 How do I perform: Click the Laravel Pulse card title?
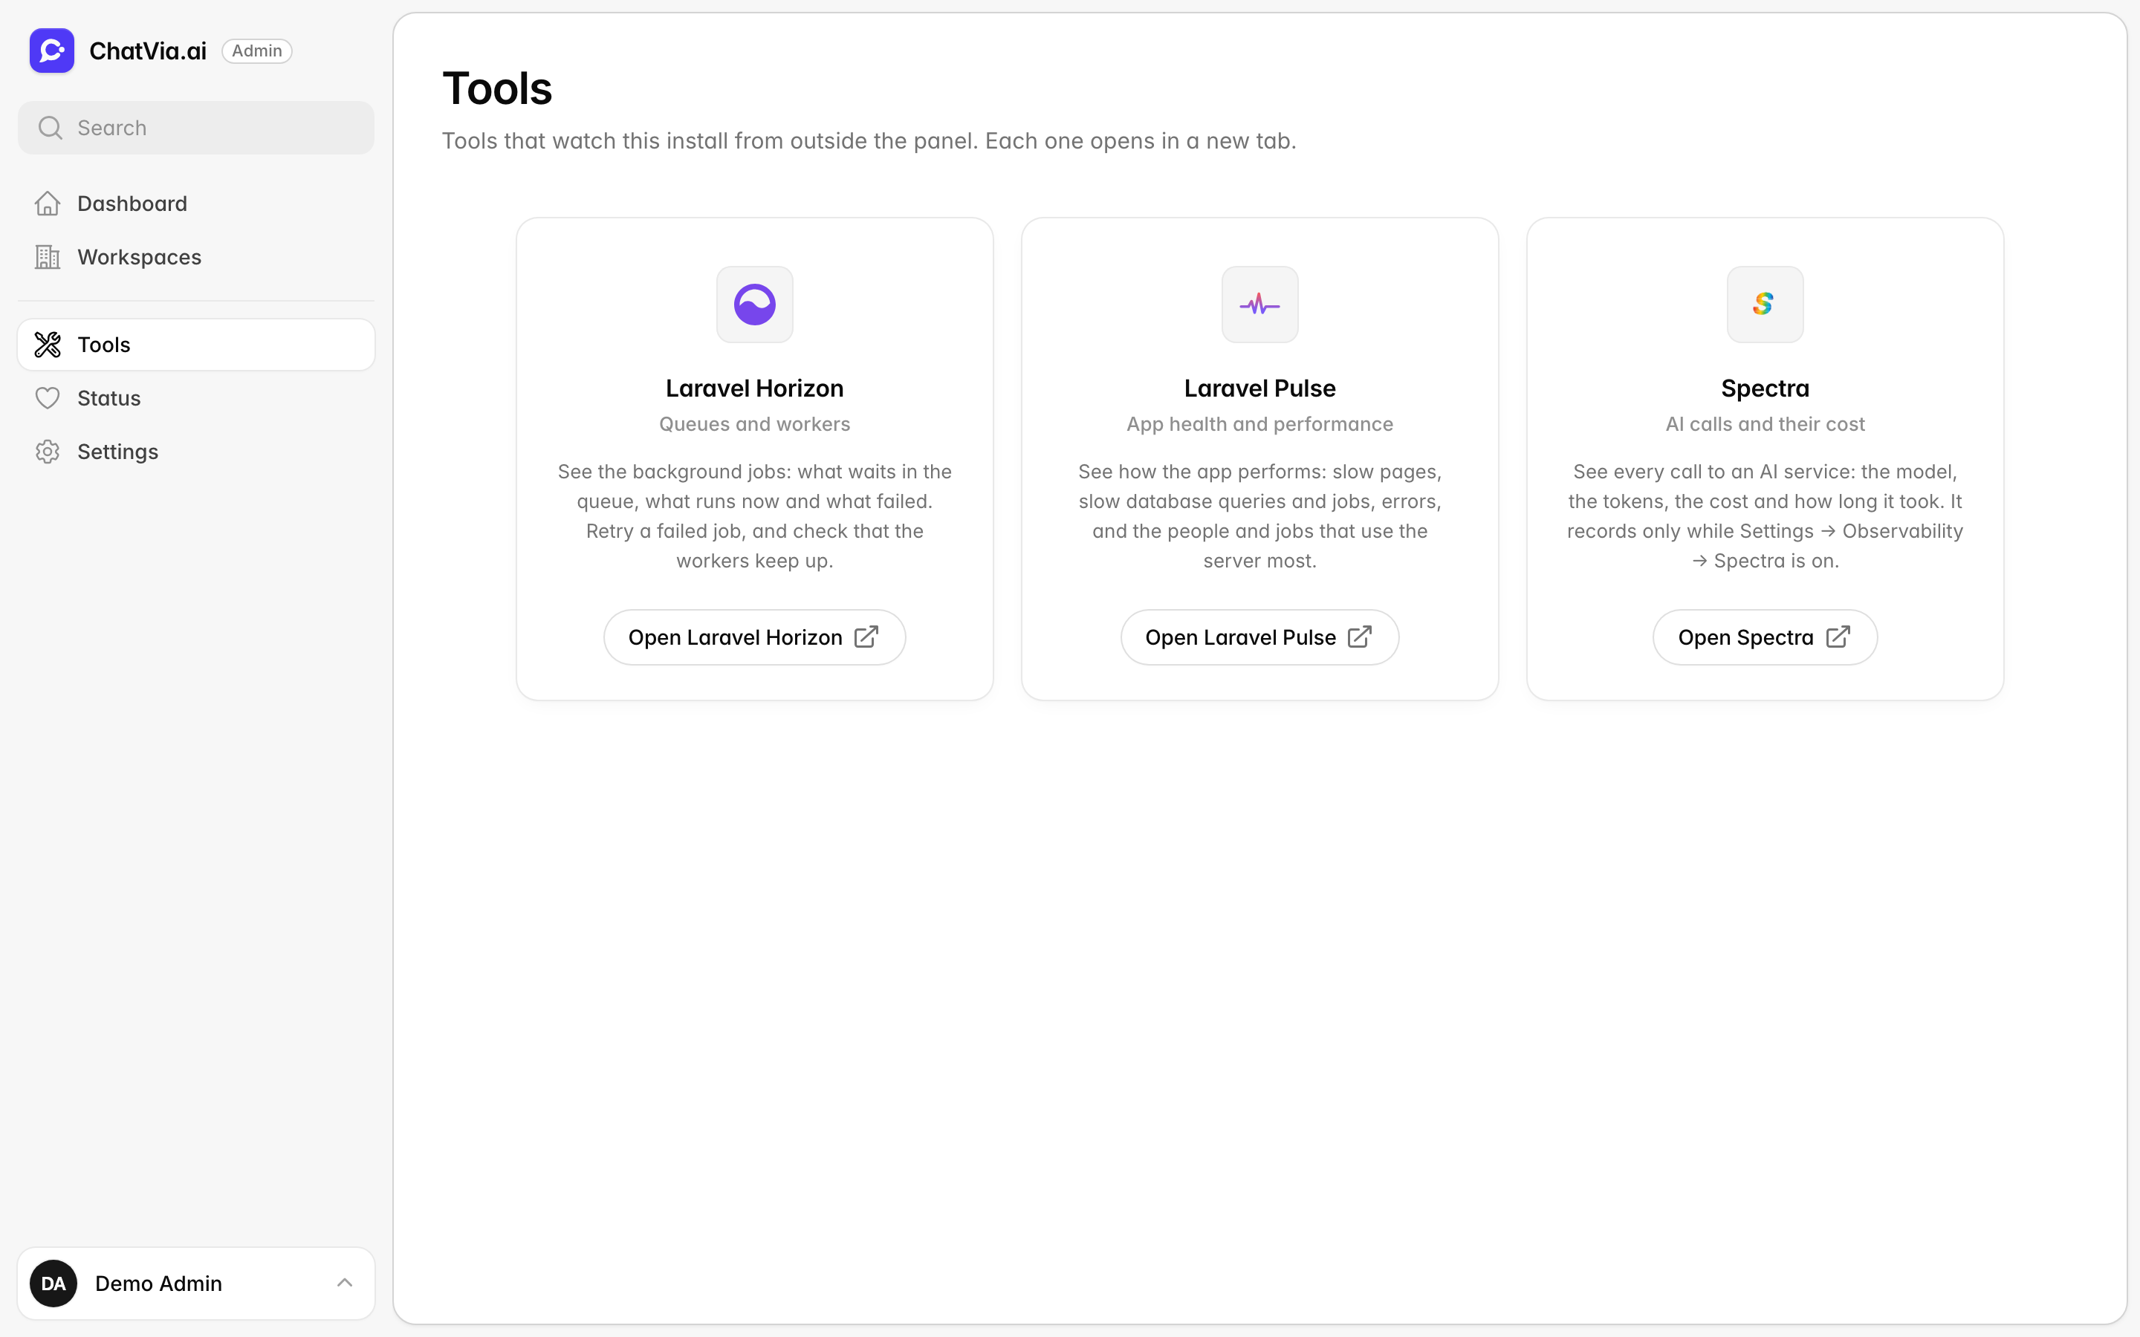pos(1259,388)
